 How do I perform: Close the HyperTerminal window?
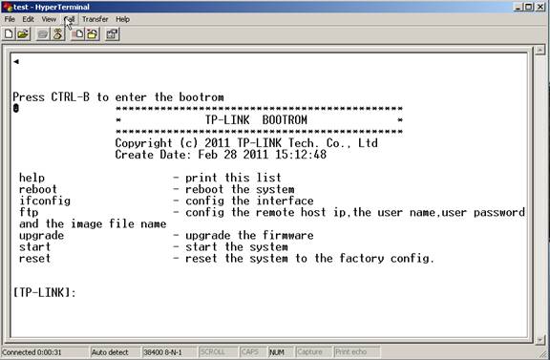540,7
